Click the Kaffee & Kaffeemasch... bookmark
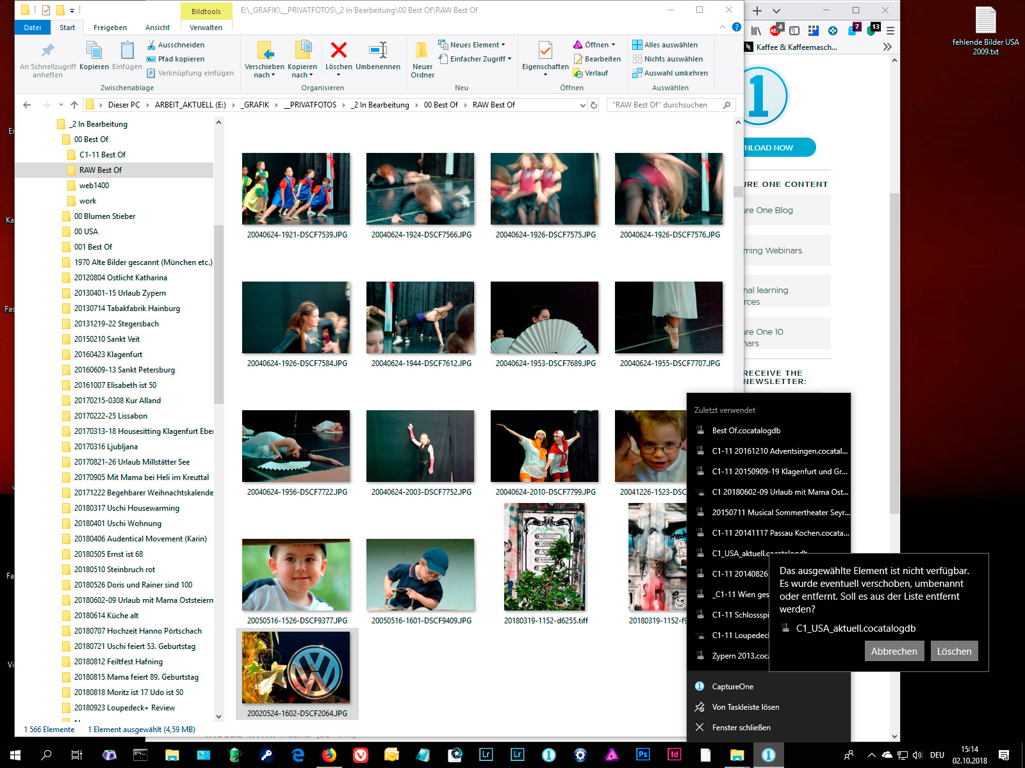 point(791,47)
